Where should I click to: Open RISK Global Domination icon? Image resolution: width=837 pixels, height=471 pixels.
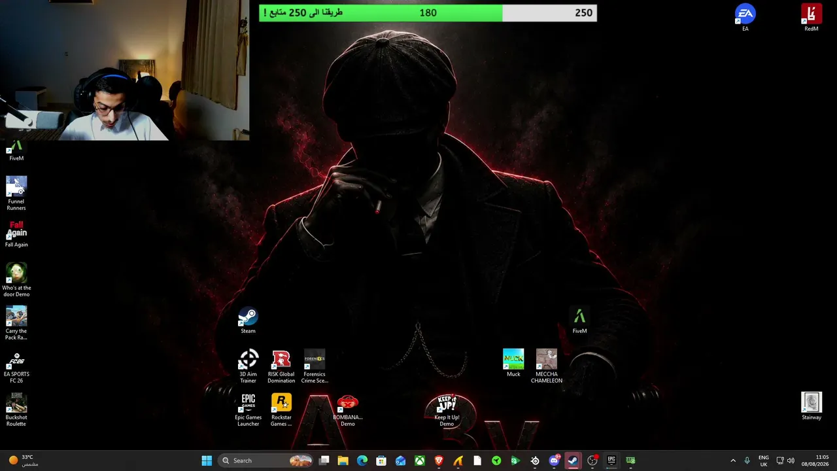click(x=281, y=366)
